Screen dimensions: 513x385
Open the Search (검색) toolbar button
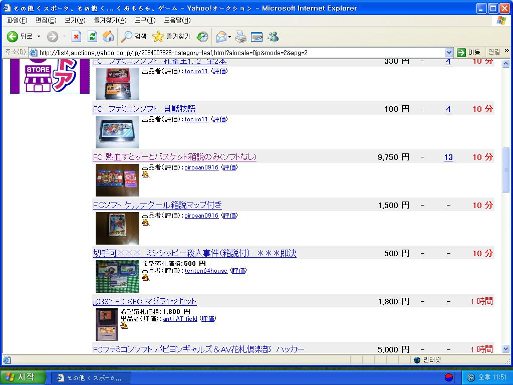[134, 37]
